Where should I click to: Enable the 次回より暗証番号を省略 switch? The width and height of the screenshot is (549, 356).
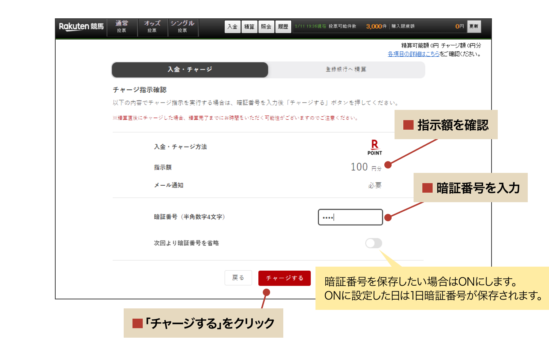(x=374, y=243)
